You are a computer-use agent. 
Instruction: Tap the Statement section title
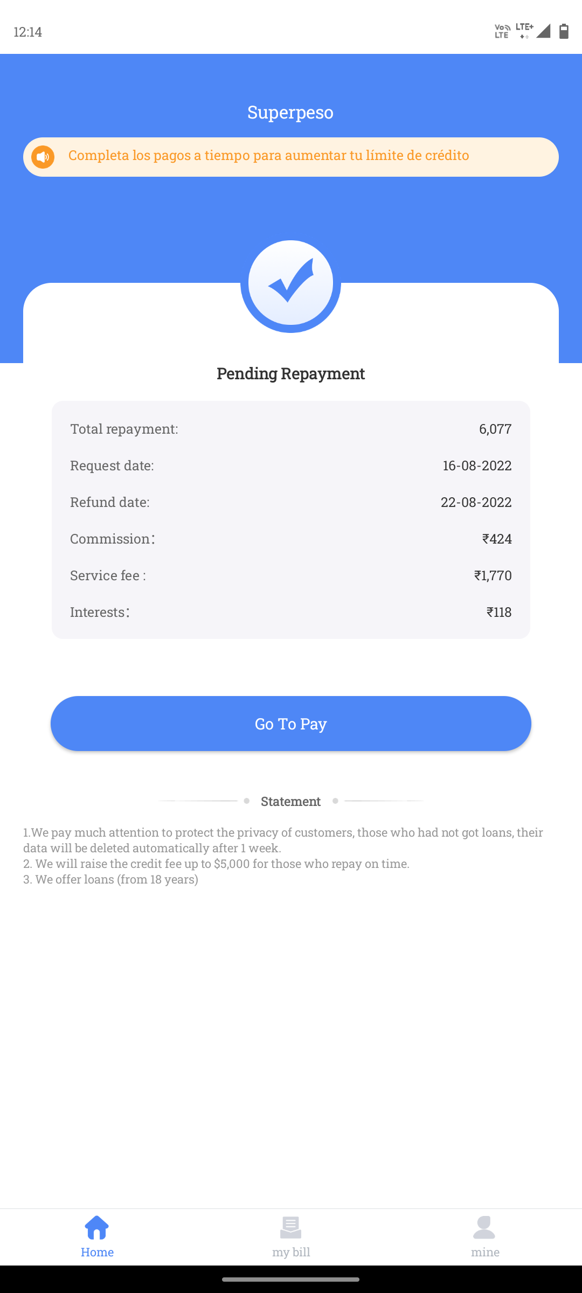pyautogui.click(x=290, y=801)
